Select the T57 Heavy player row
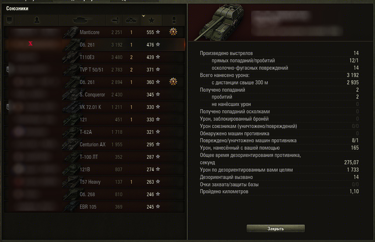 click(94, 182)
